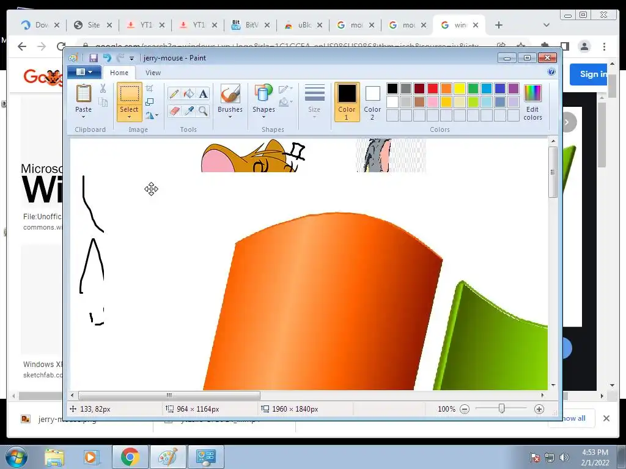Click the Undo arrow in title bar
This screenshot has width=626, height=469.
(107, 58)
